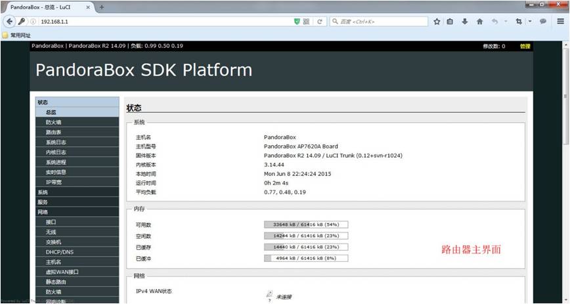The height and width of the screenshot is (304, 570).
Task: Open 无线 wireless settings
Action: point(77,232)
